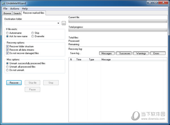The width and height of the screenshot is (170, 125).
Task: Click the Message column header
Action: 131,60
